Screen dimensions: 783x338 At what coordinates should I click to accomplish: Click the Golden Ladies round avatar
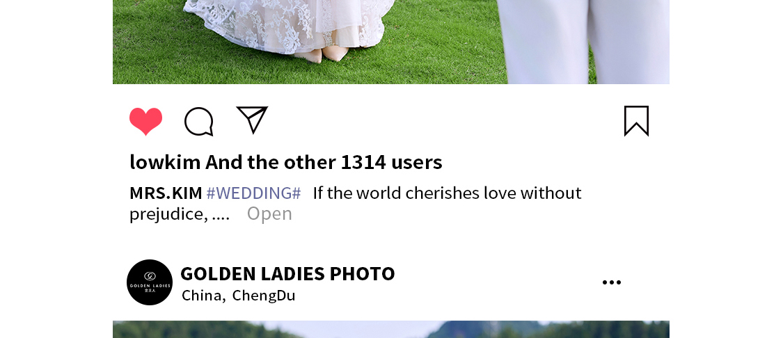tap(150, 282)
